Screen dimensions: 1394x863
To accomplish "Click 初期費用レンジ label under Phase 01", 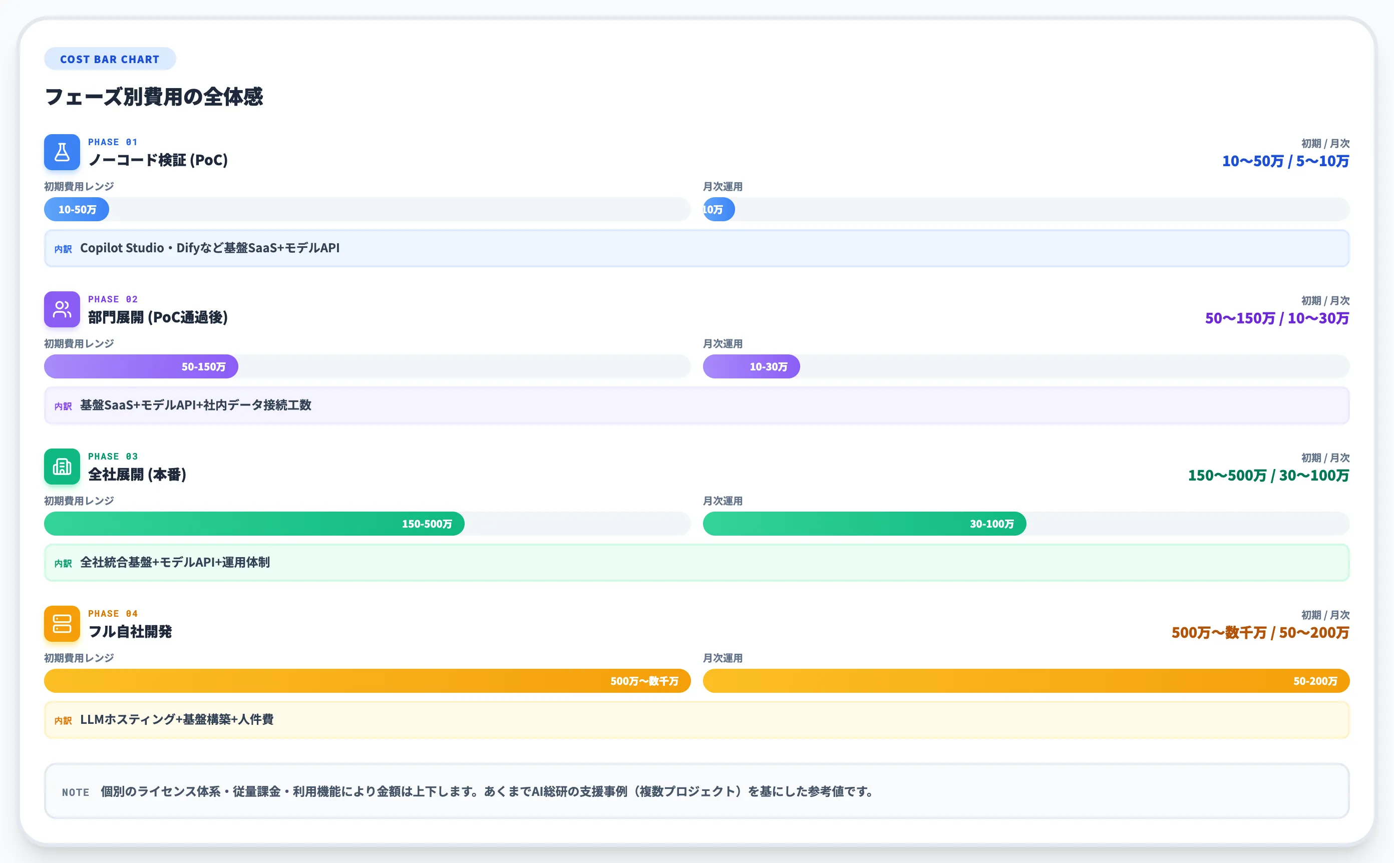I will pos(79,186).
